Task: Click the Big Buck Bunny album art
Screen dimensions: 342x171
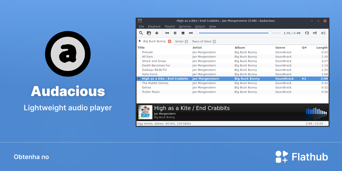Action: click(145, 112)
